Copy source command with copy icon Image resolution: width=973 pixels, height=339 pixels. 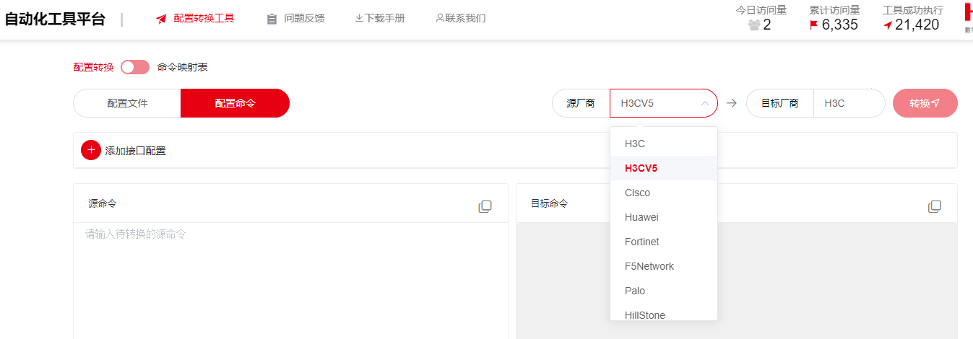[485, 206]
